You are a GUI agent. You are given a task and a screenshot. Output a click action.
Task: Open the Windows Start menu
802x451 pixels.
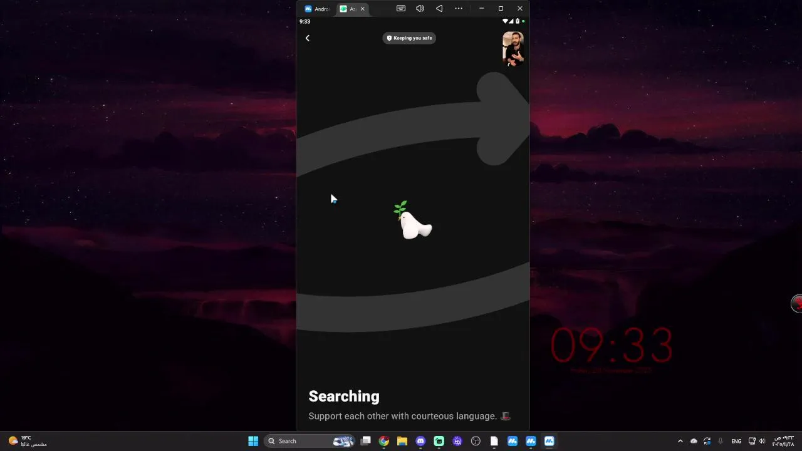pyautogui.click(x=253, y=441)
